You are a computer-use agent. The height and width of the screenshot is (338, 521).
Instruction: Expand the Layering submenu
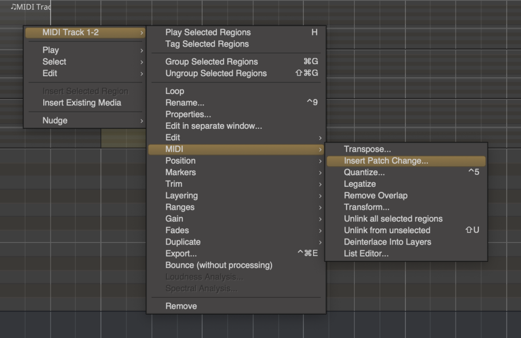(236, 196)
